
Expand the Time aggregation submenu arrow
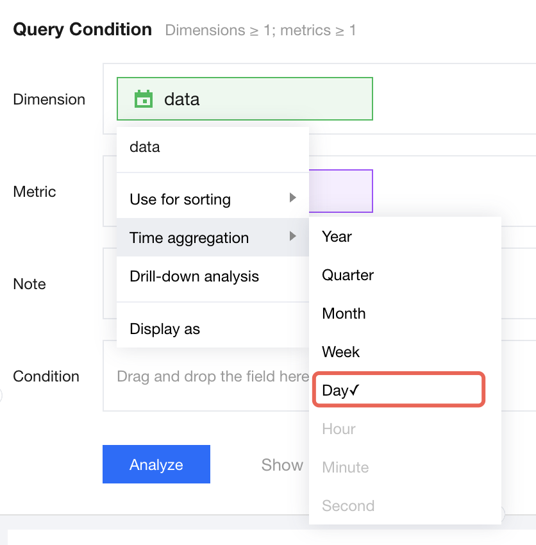click(292, 236)
